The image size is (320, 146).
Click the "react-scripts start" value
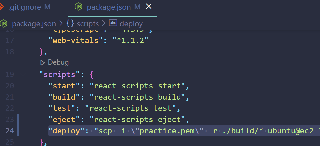[137, 86]
